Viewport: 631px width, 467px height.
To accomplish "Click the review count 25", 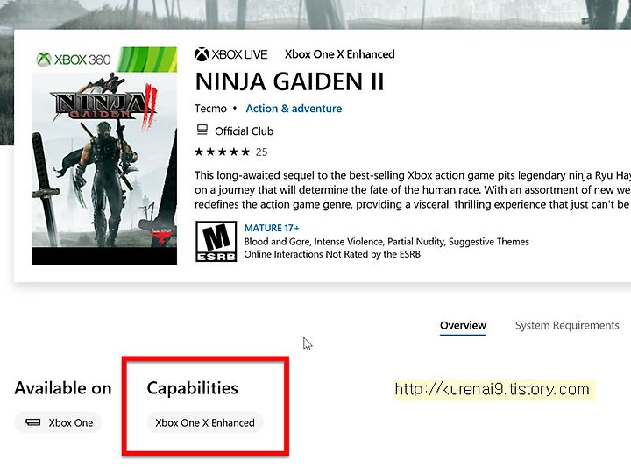I will point(261,152).
